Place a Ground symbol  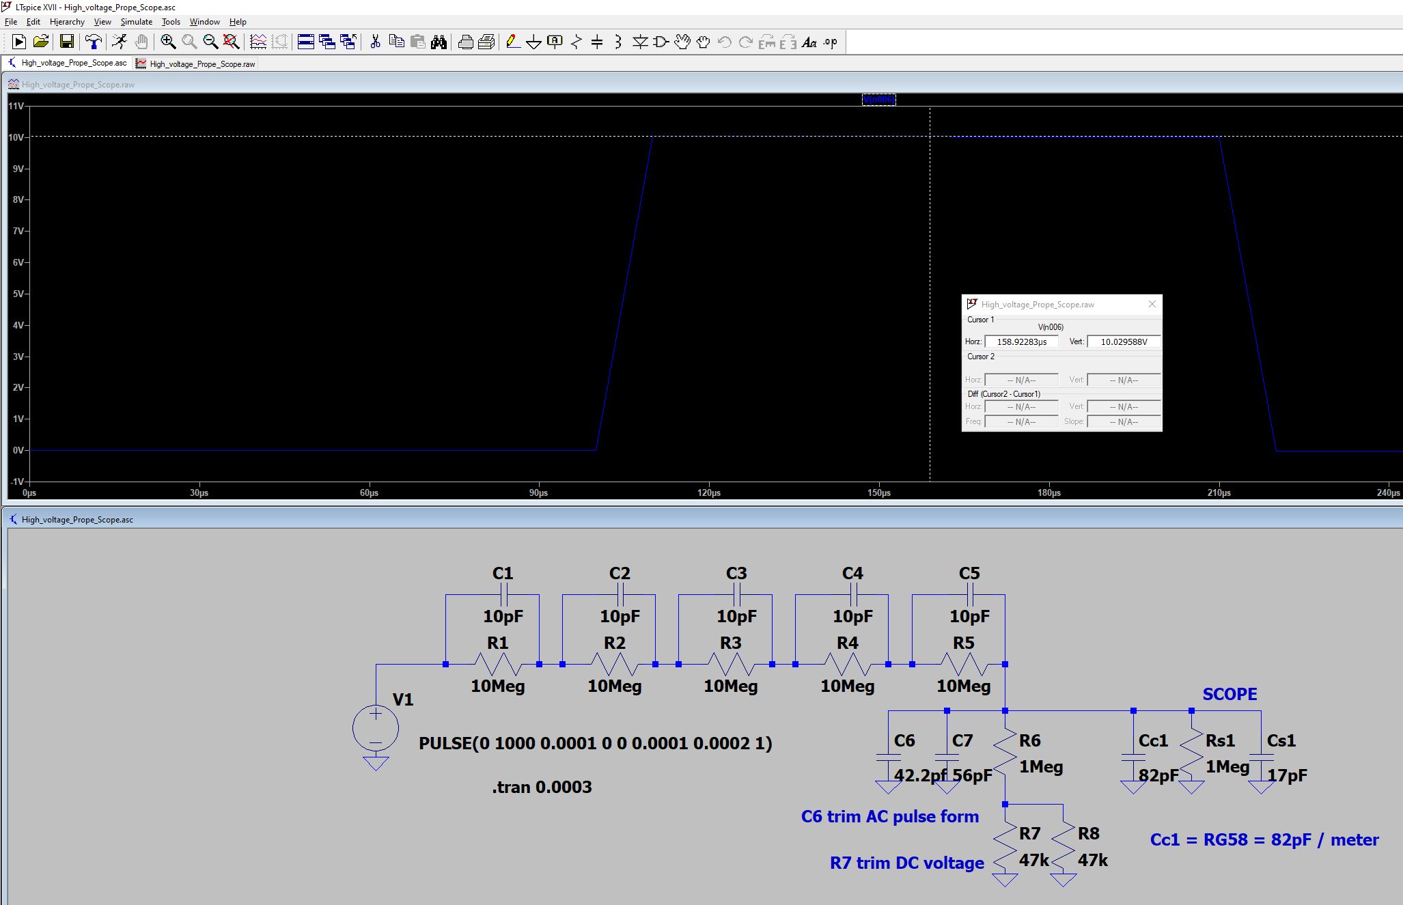pos(533,42)
